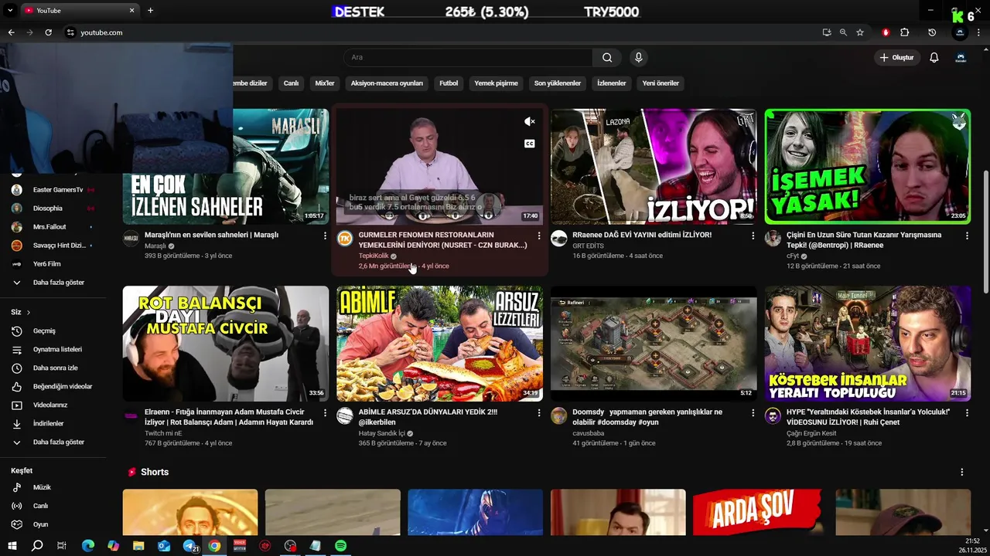
Task: Open options for RRaenee DAĞ EVİ video
Action: 753,236
